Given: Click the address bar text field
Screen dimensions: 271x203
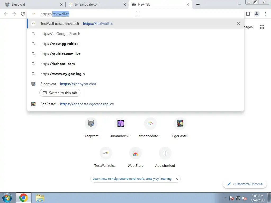Looking at the screenshot, I should pyautogui.click(x=135, y=14).
